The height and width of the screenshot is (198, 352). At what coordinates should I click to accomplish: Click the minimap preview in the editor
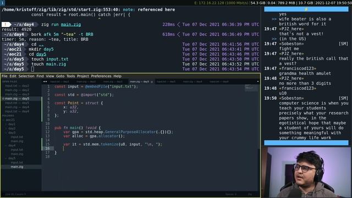coord(251,88)
